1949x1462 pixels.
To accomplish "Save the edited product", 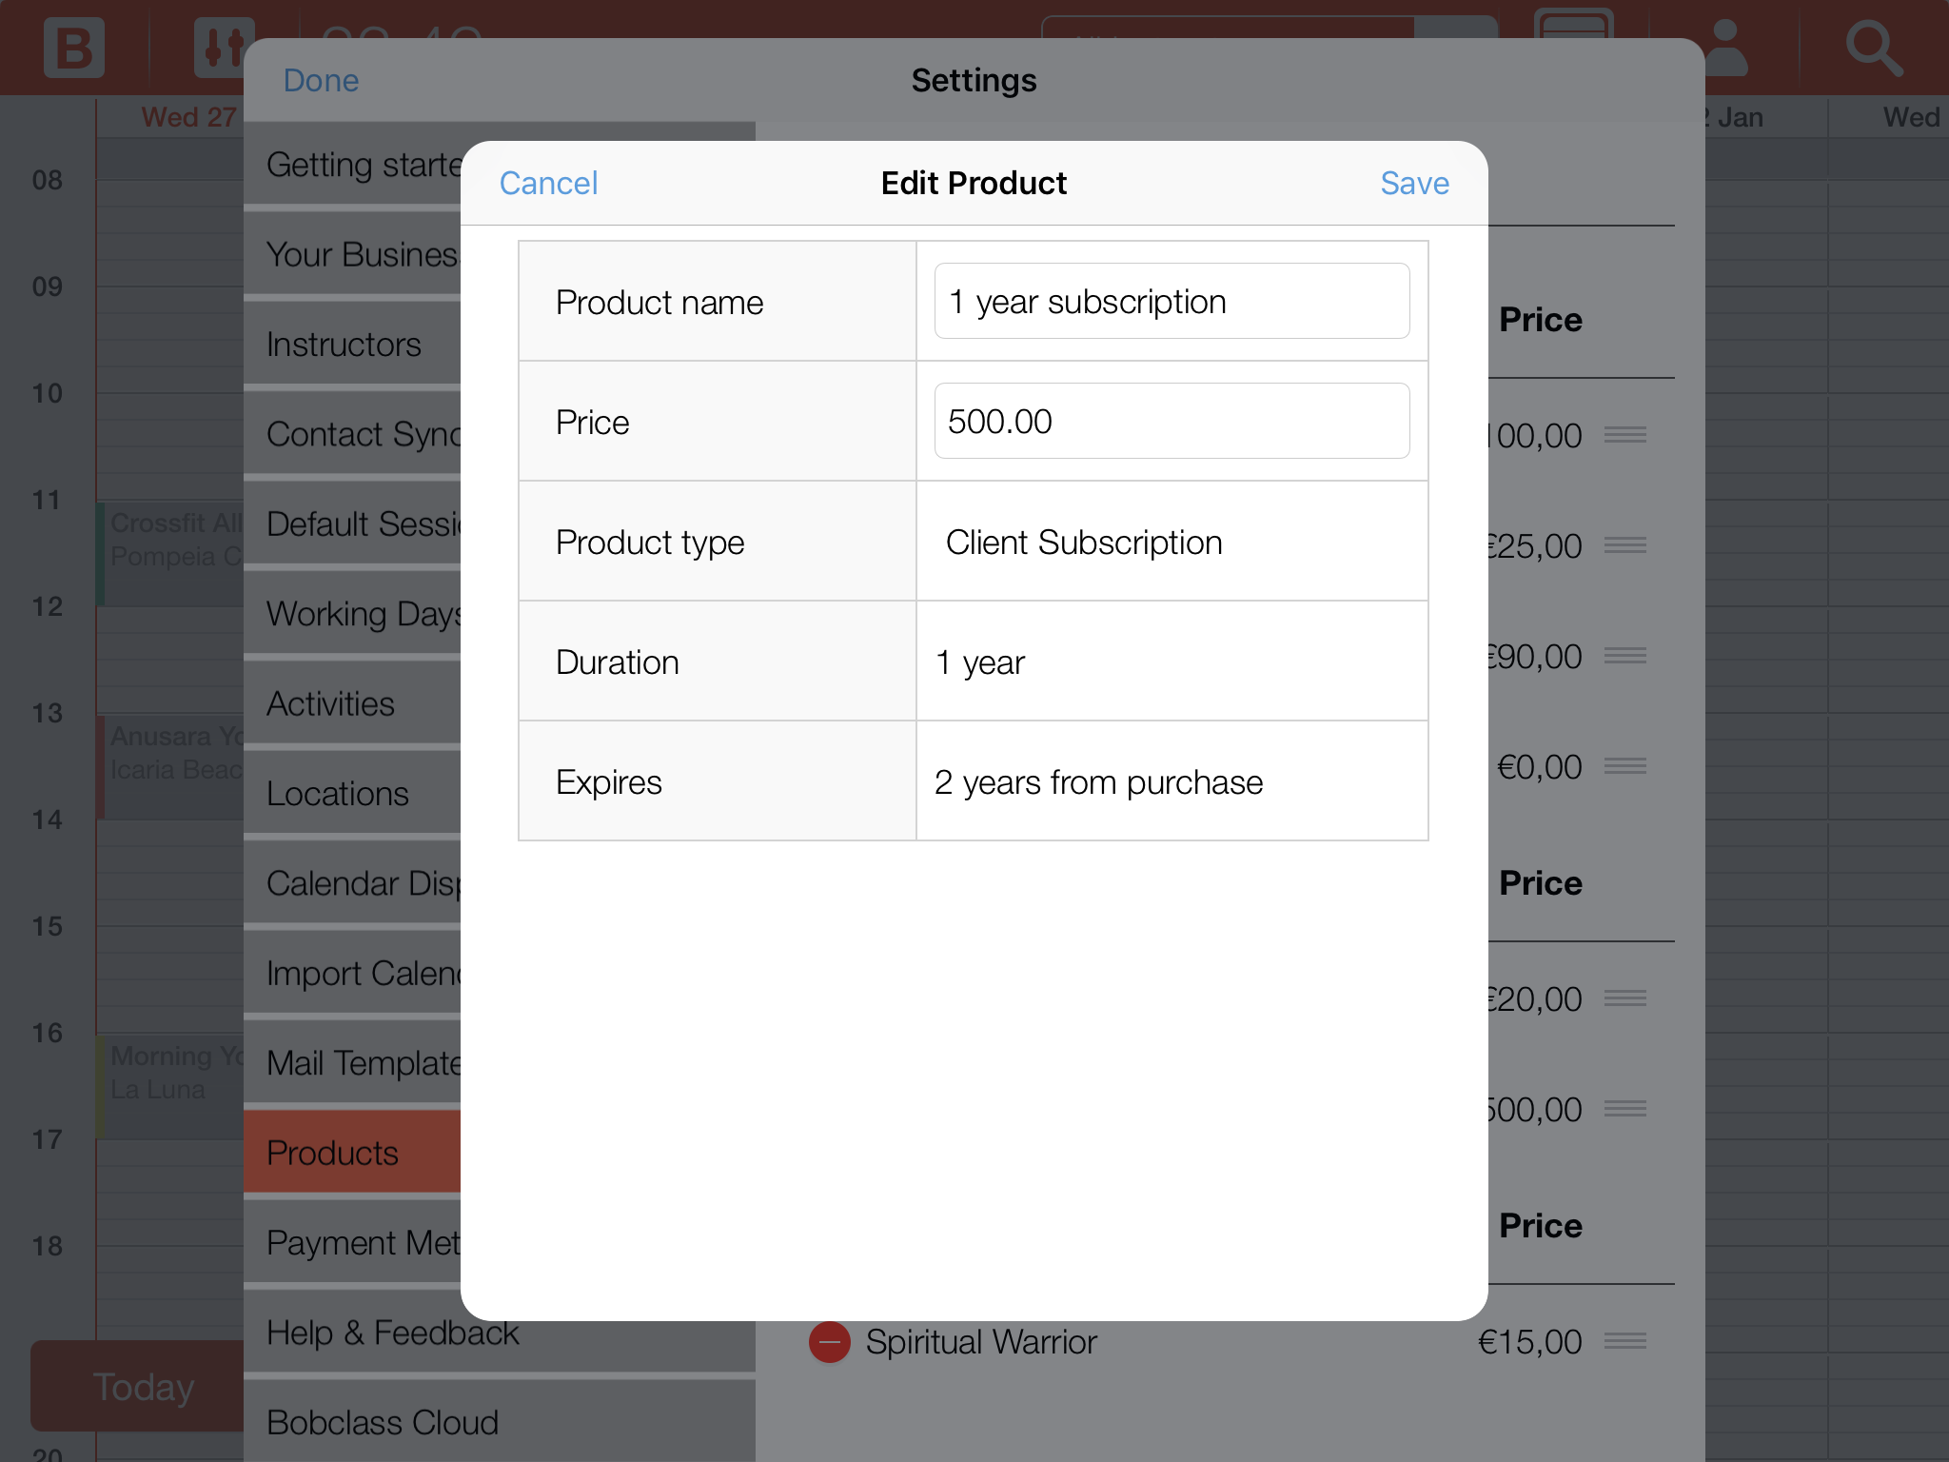I will click(1414, 183).
